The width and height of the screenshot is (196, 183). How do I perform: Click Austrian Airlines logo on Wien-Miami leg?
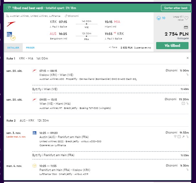point(34,100)
